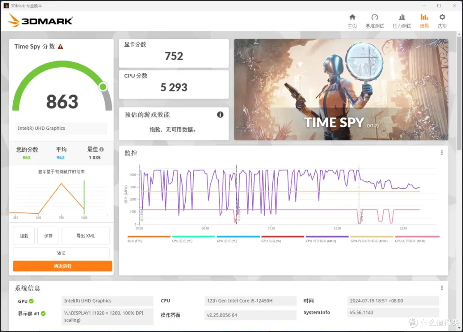Click the green marker line in distribution chart
463x332 pixels.
pyautogui.click(x=84, y=197)
